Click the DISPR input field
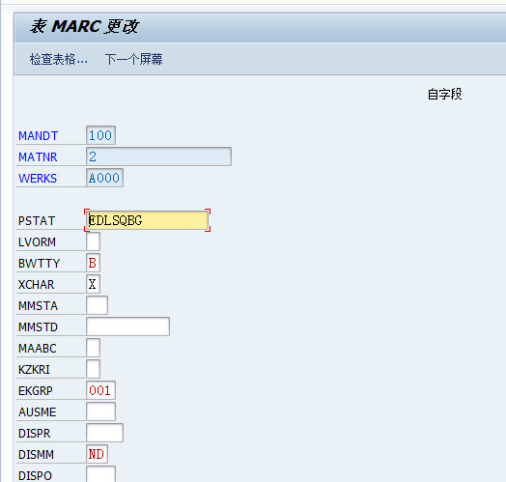The image size is (506, 482). tap(104, 433)
